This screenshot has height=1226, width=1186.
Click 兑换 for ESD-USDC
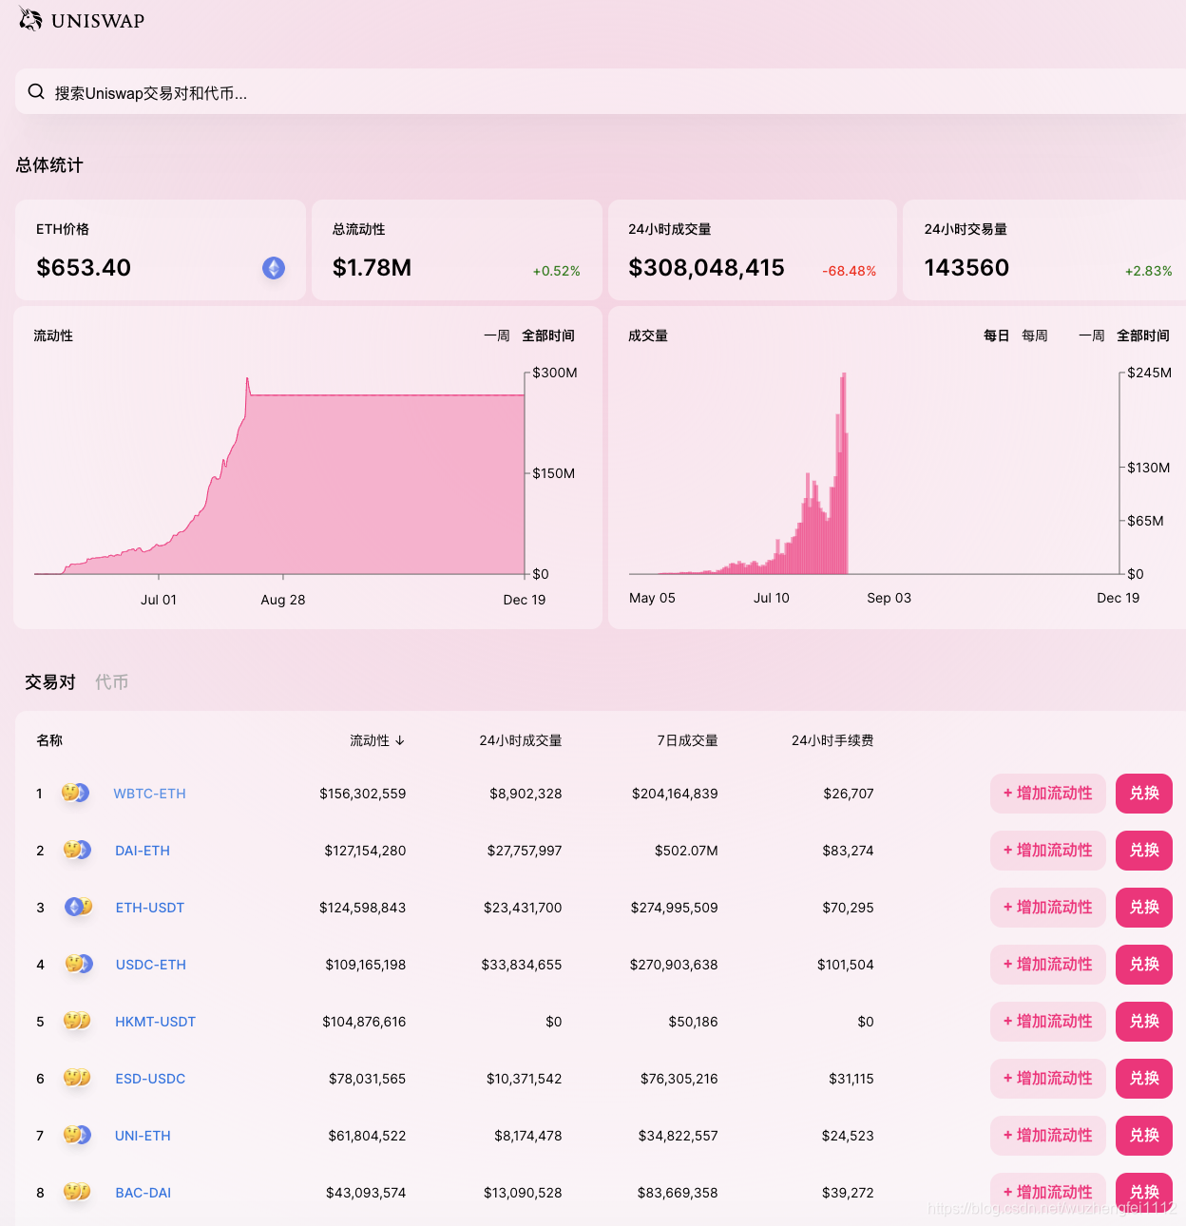pyautogui.click(x=1144, y=1079)
